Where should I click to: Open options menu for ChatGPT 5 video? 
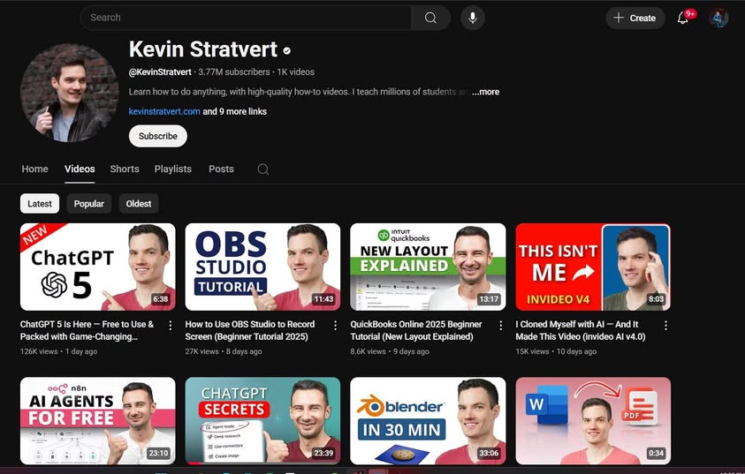pyautogui.click(x=170, y=326)
